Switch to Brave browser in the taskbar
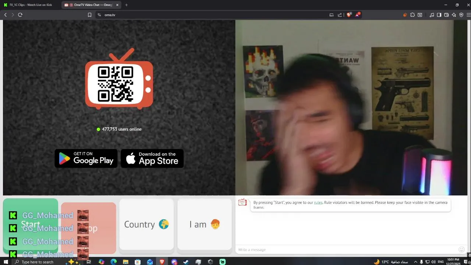This screenshot has width=471, height=265. (162, 262)
